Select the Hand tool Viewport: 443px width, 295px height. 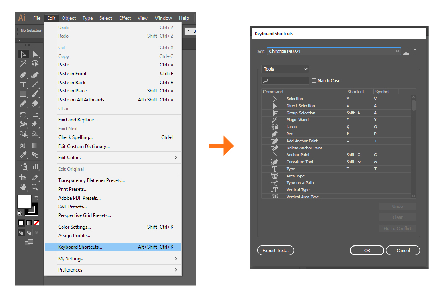pos(23,187)
